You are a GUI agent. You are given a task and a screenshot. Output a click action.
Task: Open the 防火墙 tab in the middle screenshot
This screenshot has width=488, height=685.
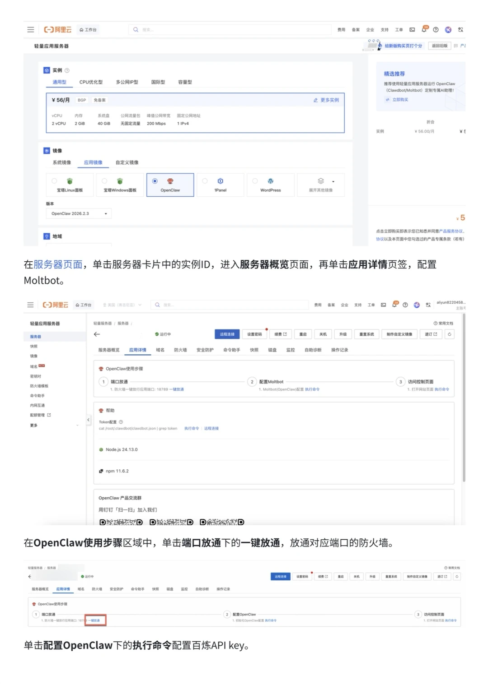[x=180, y=350]
